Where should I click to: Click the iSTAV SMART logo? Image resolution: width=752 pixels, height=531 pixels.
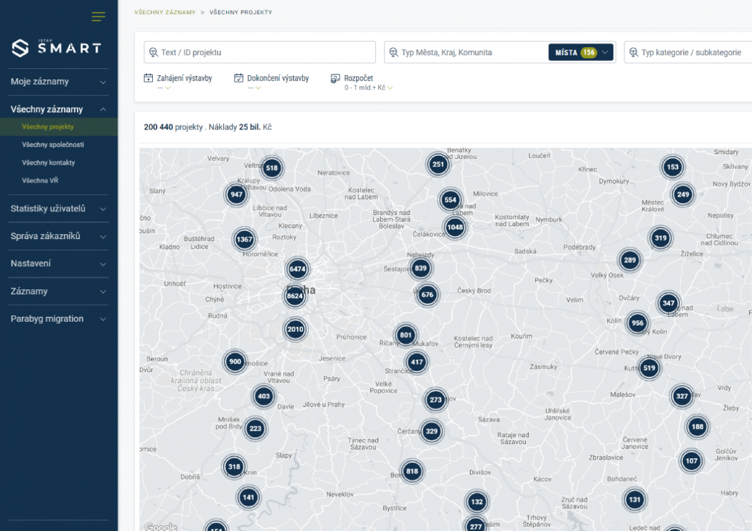coord(56,48)
